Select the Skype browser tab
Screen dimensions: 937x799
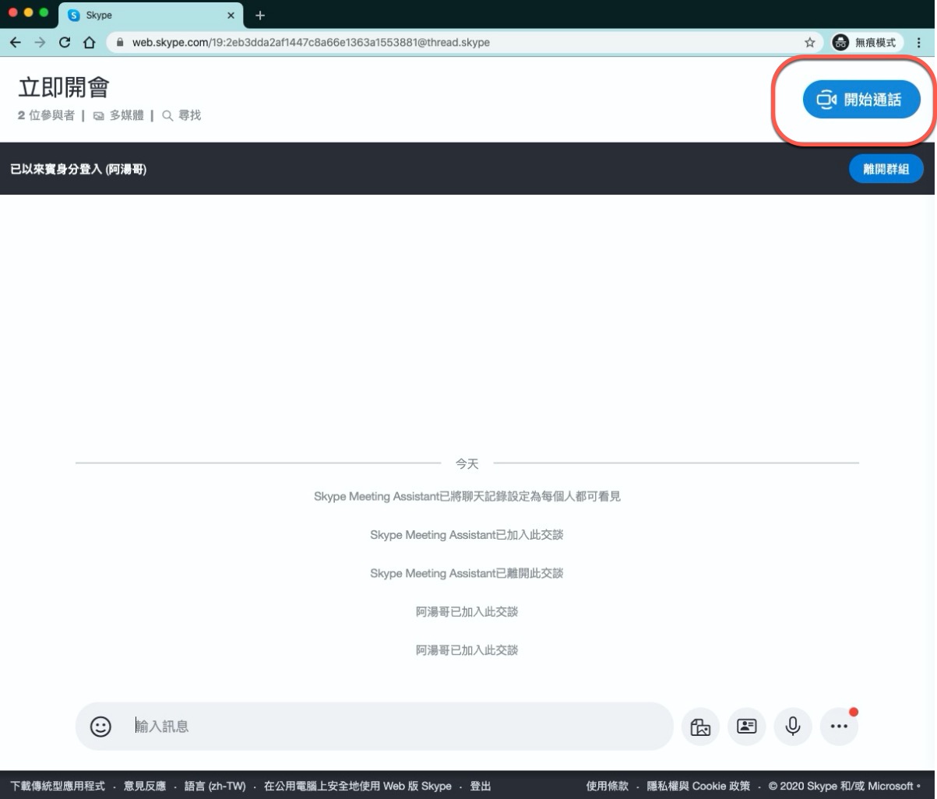[x=150, y=15]
